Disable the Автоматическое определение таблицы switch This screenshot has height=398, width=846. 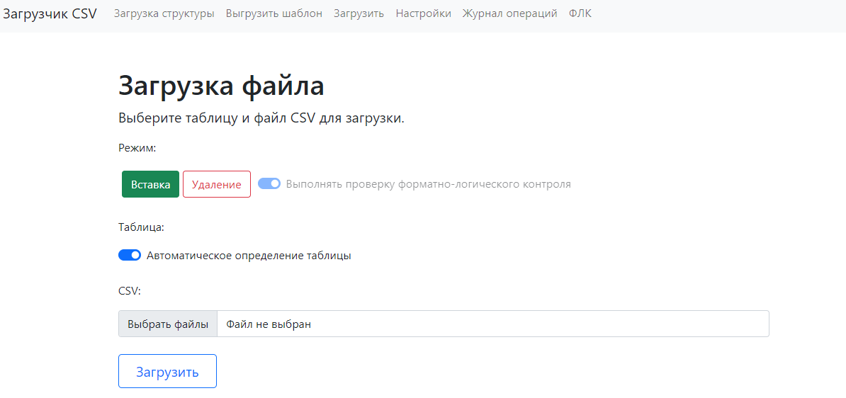tap(130, 256)
